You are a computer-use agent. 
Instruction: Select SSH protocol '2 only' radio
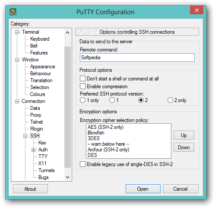(x=170, y=100)
